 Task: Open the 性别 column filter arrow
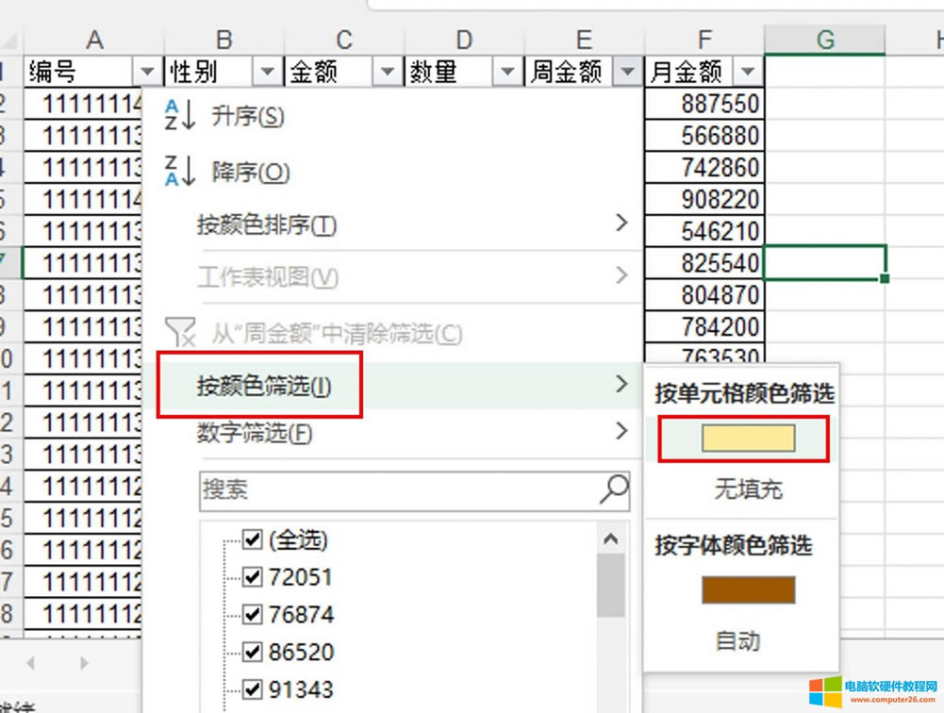[x=268, y=71]
